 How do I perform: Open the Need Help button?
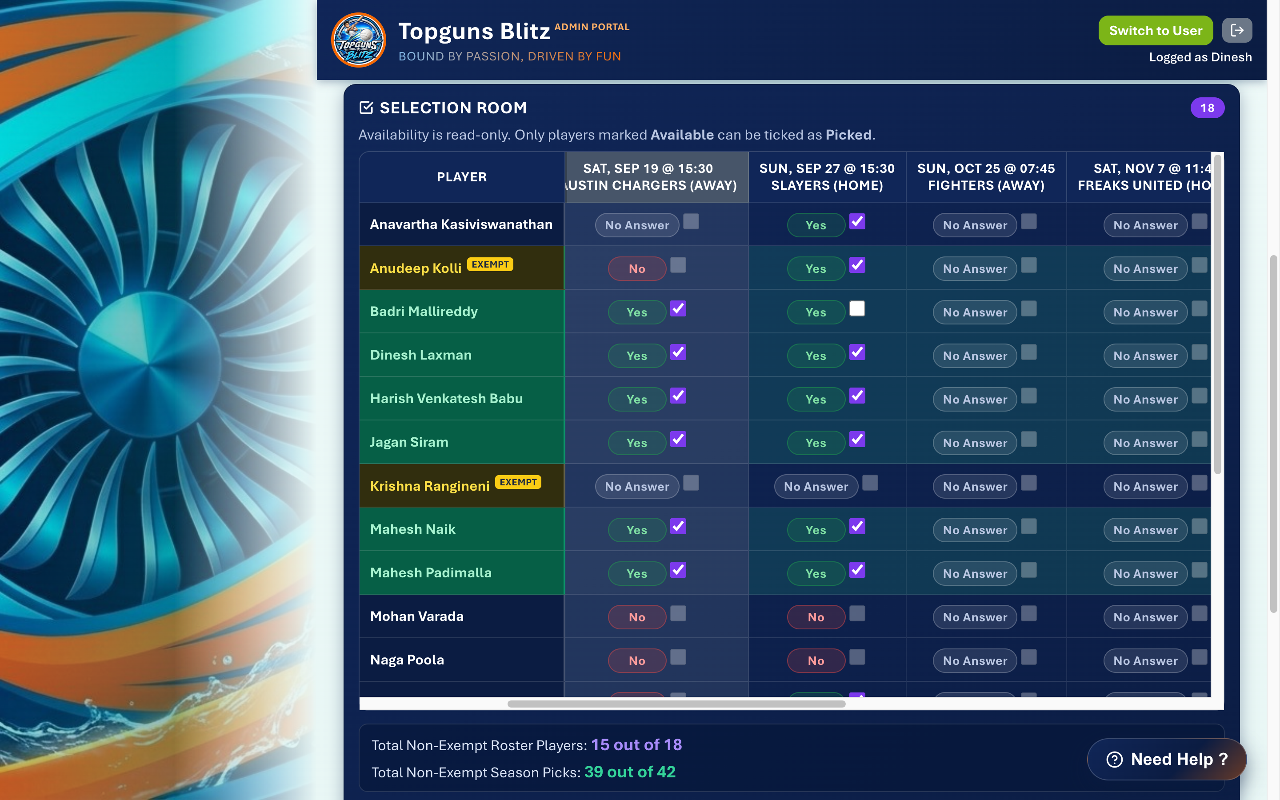click(x=1166, y=759)
